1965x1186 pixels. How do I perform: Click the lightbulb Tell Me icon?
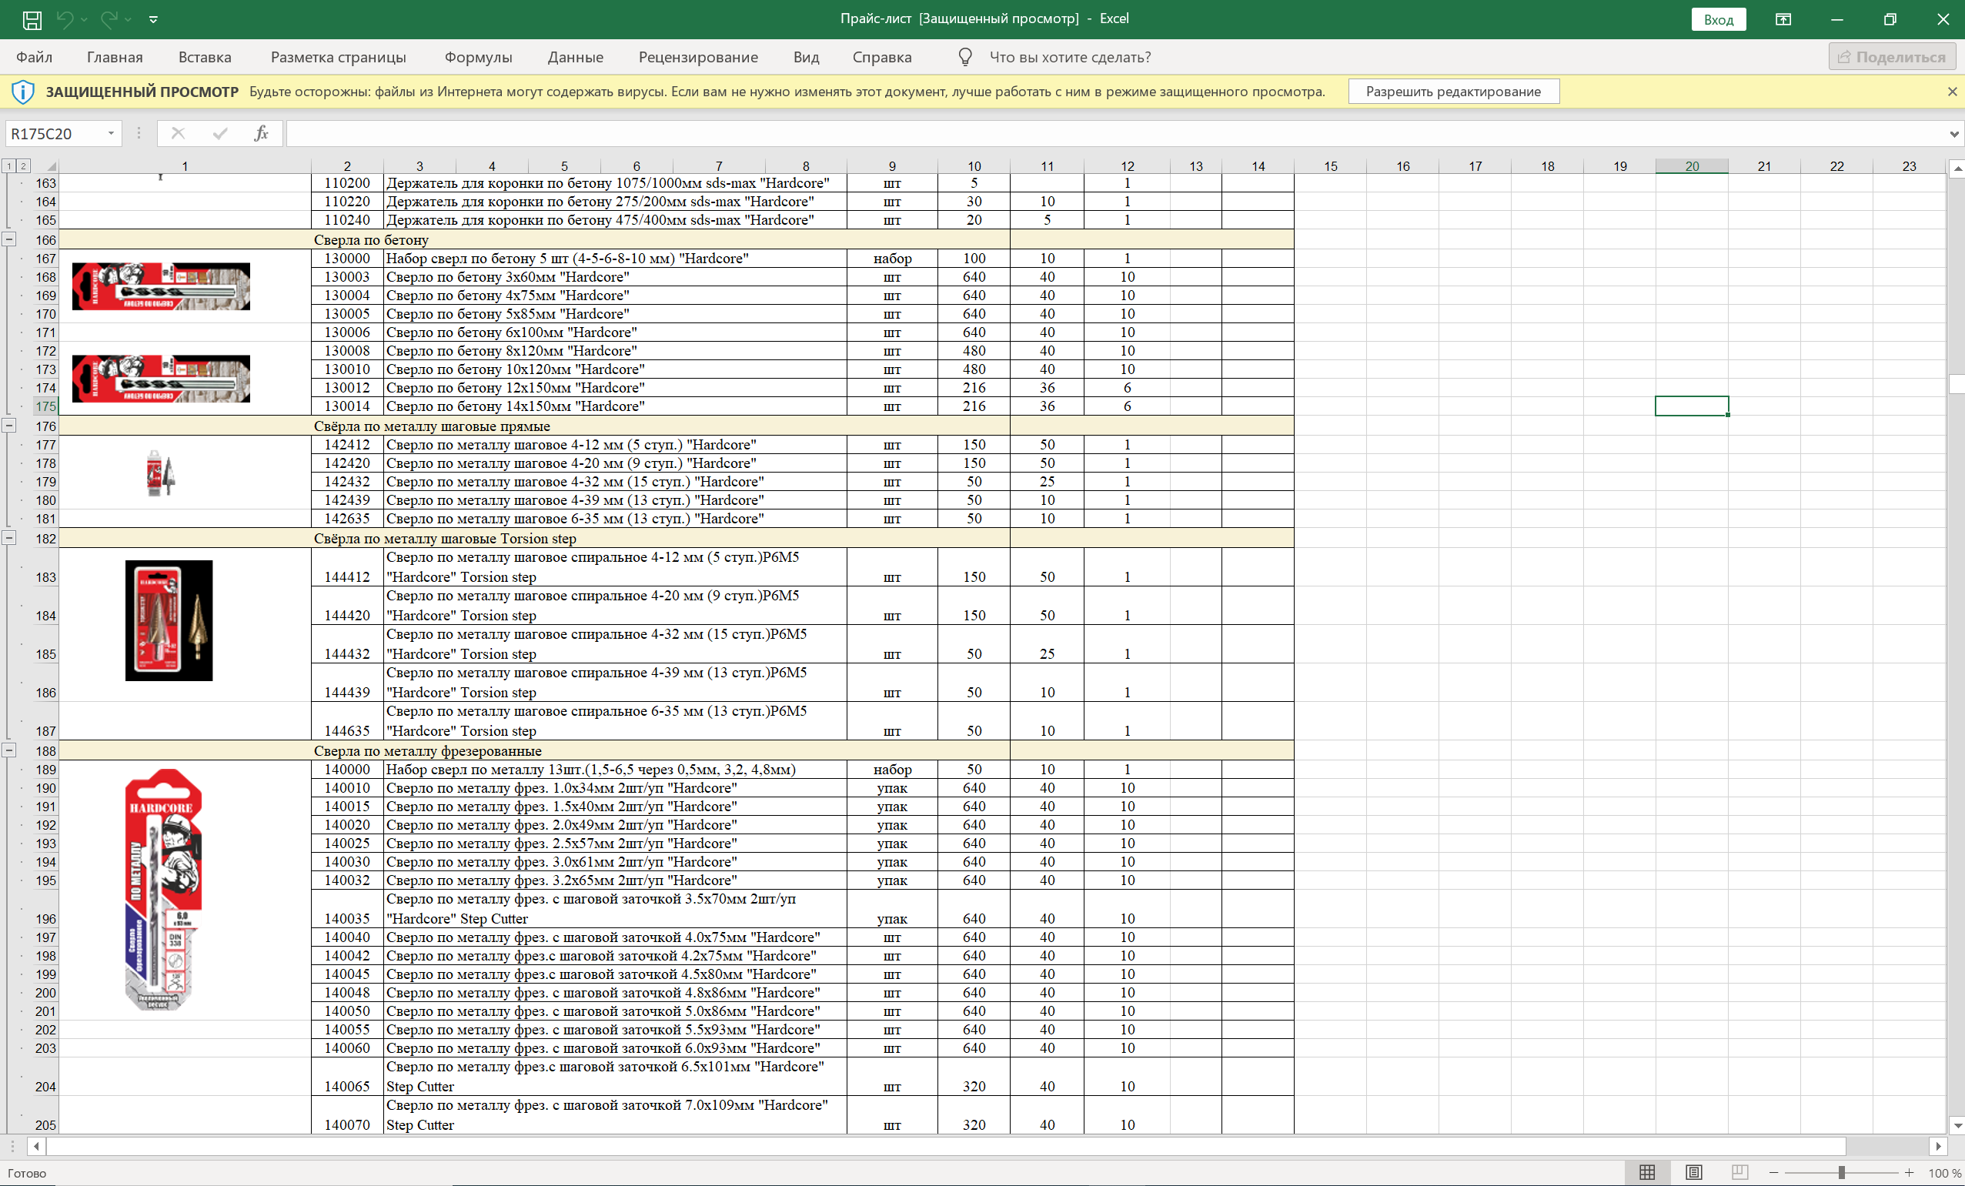(965, 57)
